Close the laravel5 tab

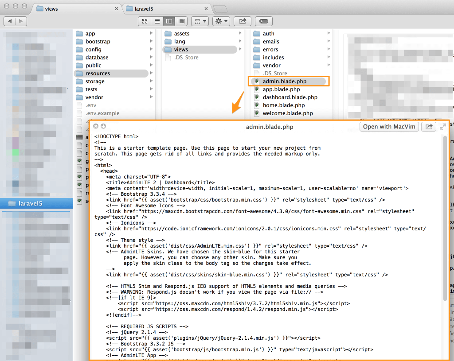point(206,9)
